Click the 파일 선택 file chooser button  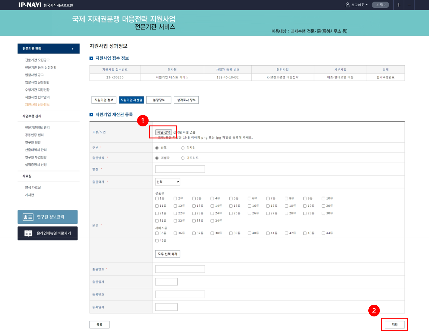click(163, 132)
